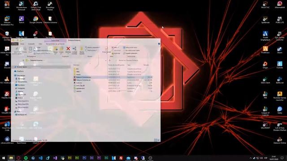Switch to the Compartir ribbon tab
The height and width of the screenshot is (161, 287).
(x=31, y=44)
